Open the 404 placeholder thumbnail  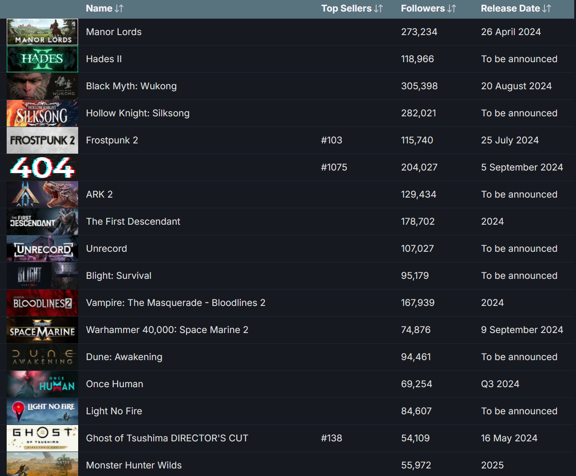[x=42, y=167]
